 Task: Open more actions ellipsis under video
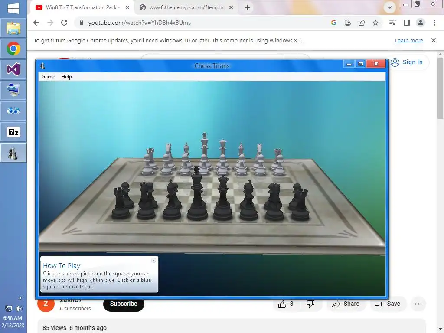pos(418,304)
